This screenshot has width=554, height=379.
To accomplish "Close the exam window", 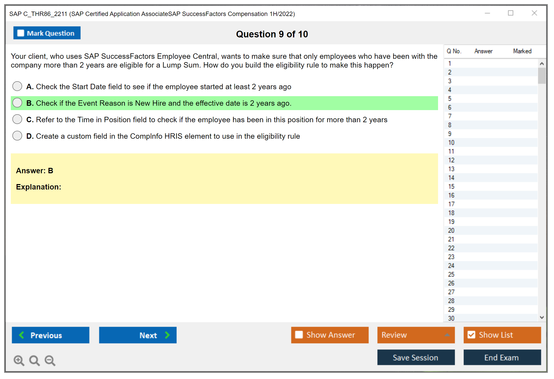I will click(534, 13).
